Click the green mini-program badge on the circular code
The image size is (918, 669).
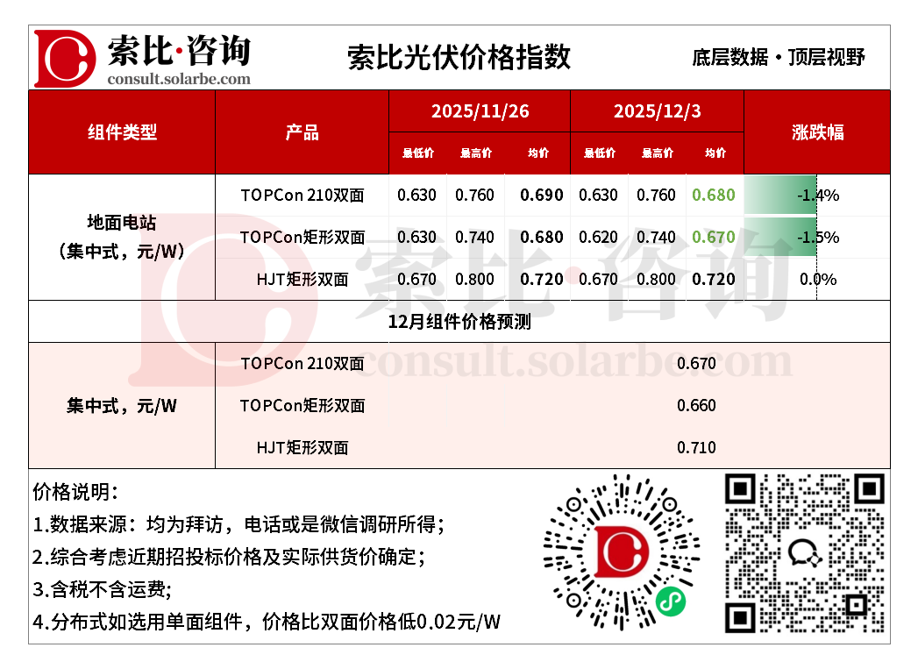pyautogui.click(x=671, y=601)
